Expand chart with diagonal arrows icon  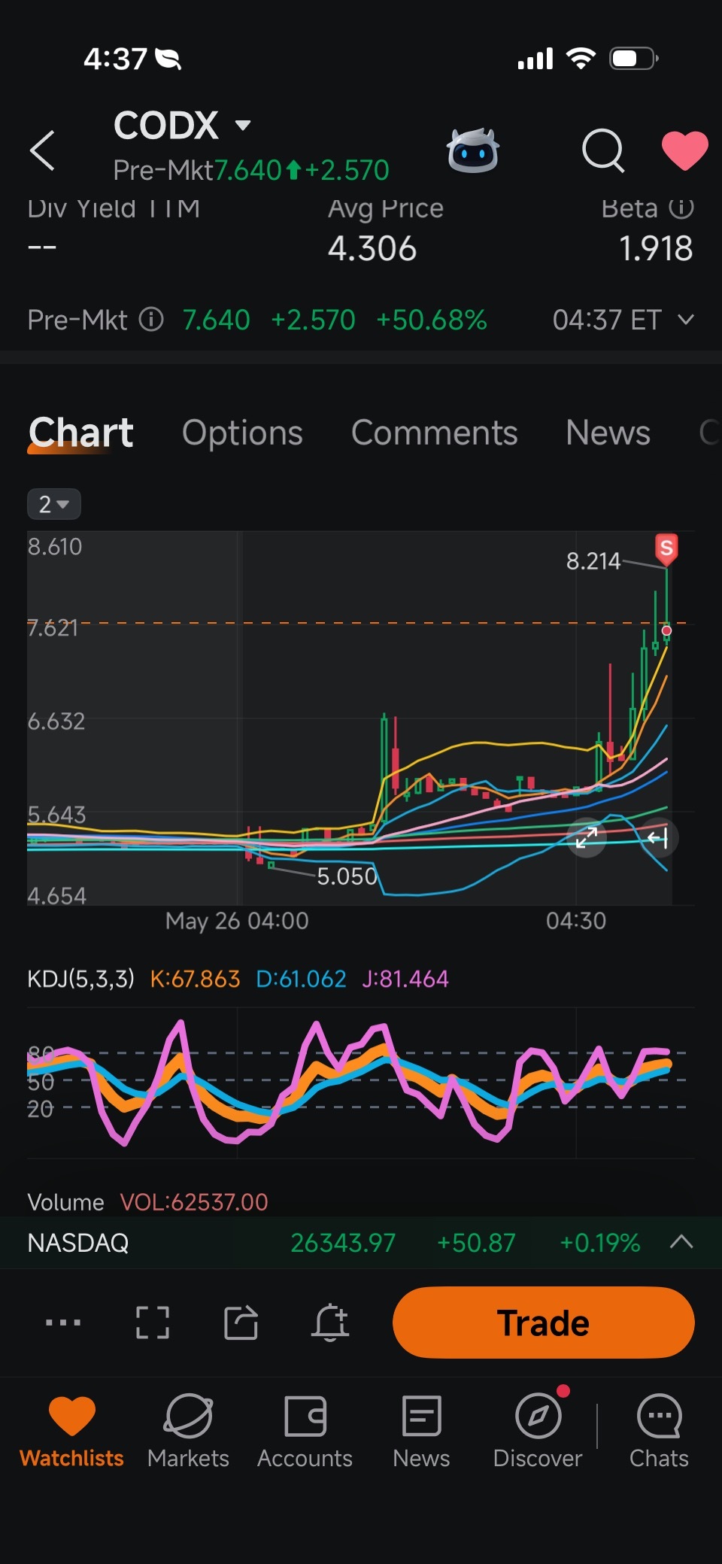pos(586,837)
